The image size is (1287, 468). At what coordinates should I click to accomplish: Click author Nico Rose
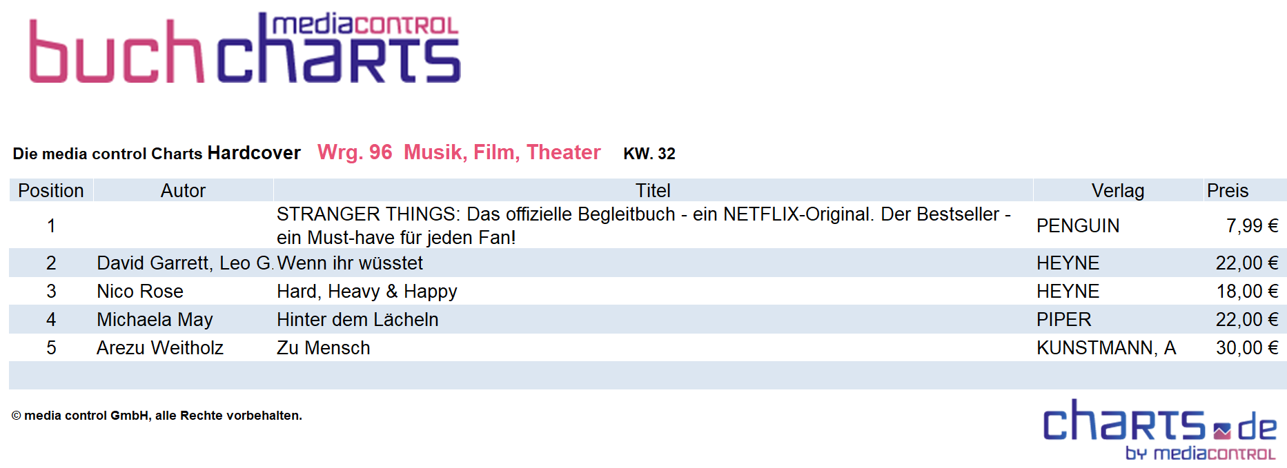(140, 292)
